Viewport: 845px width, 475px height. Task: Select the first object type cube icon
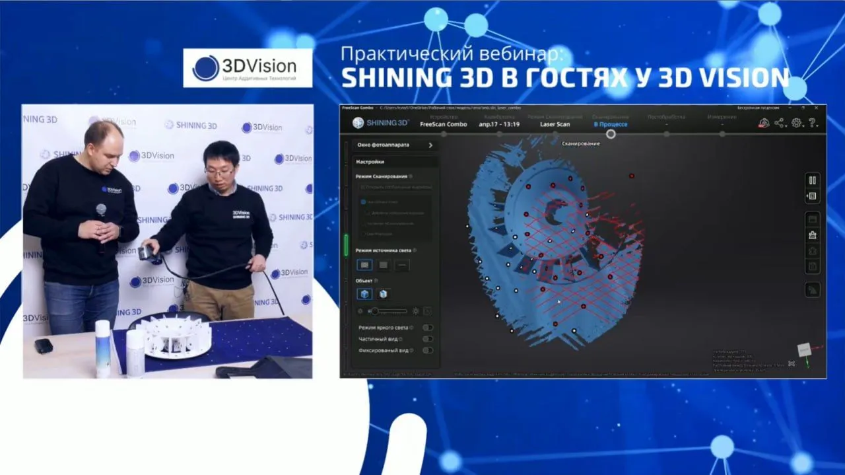click(x=364, y=294)
